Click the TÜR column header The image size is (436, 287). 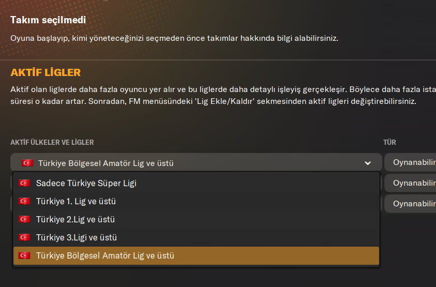point(389,142)
